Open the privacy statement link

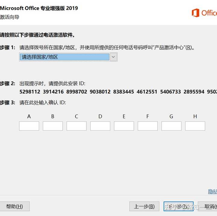[x=212, y=191]
